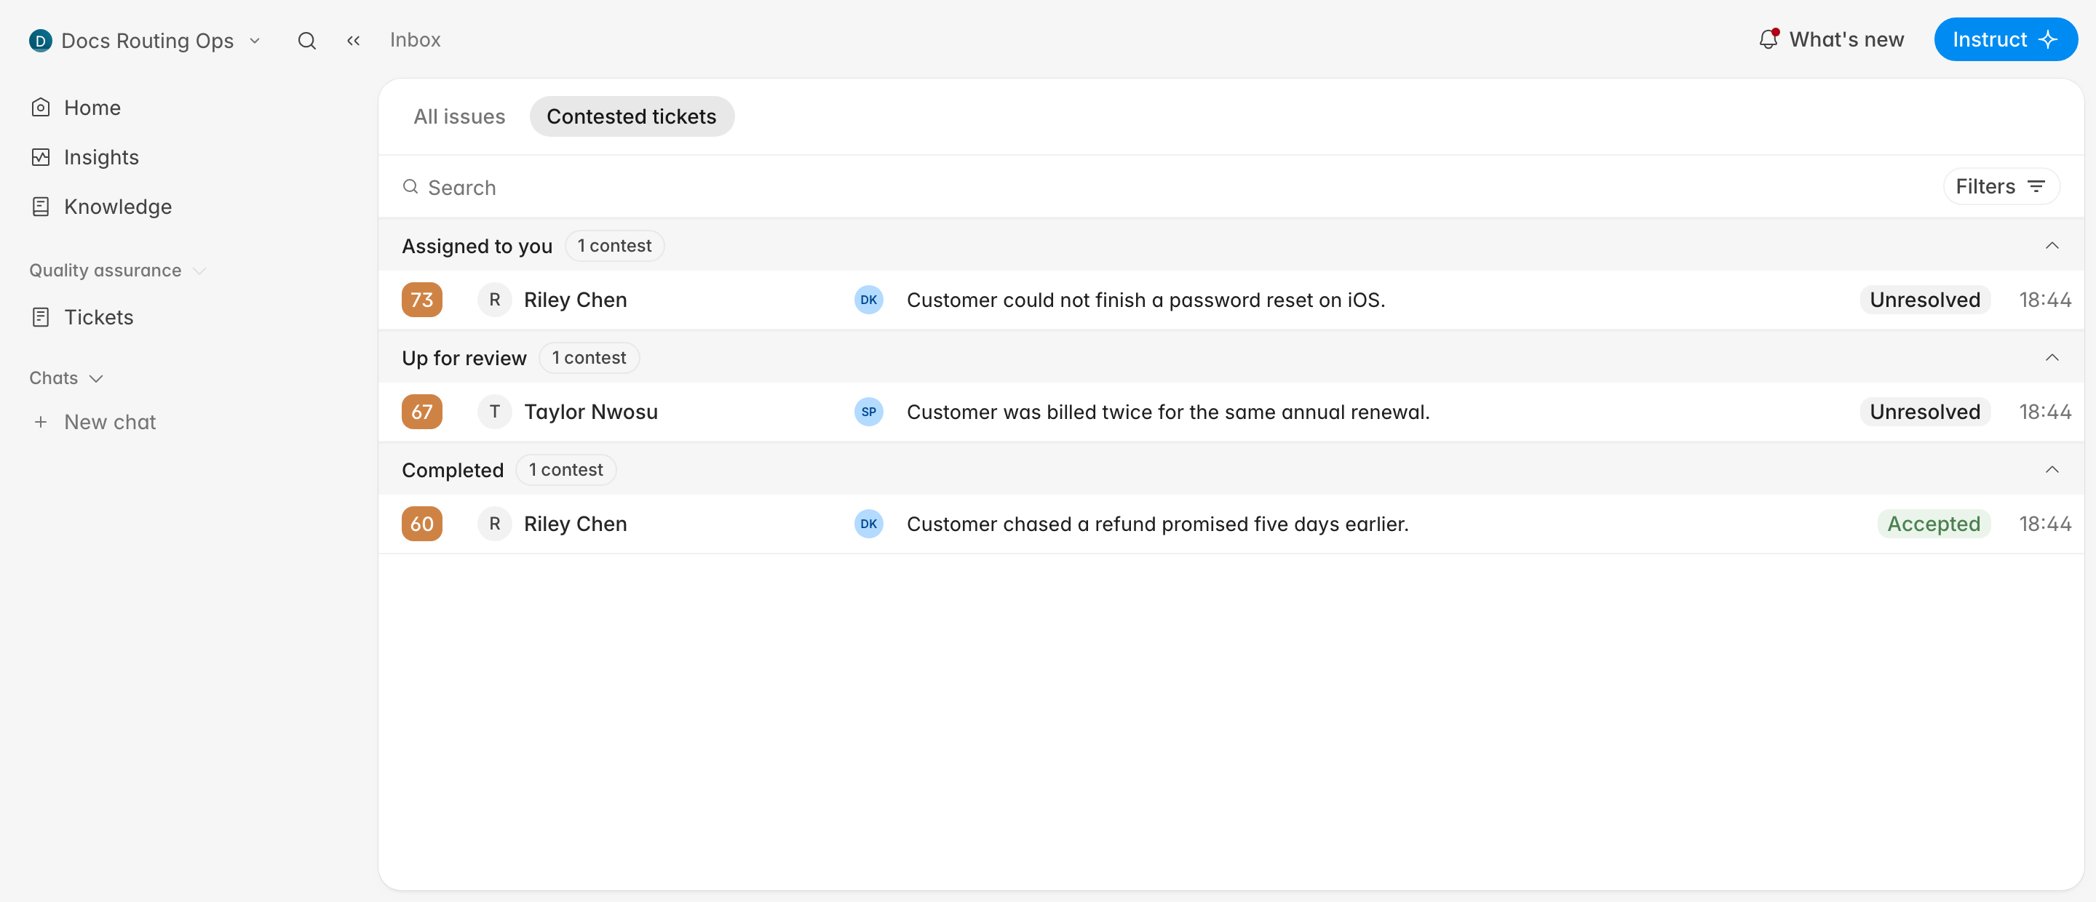Open the What's new bell icon

click(x=1768, y=39)
